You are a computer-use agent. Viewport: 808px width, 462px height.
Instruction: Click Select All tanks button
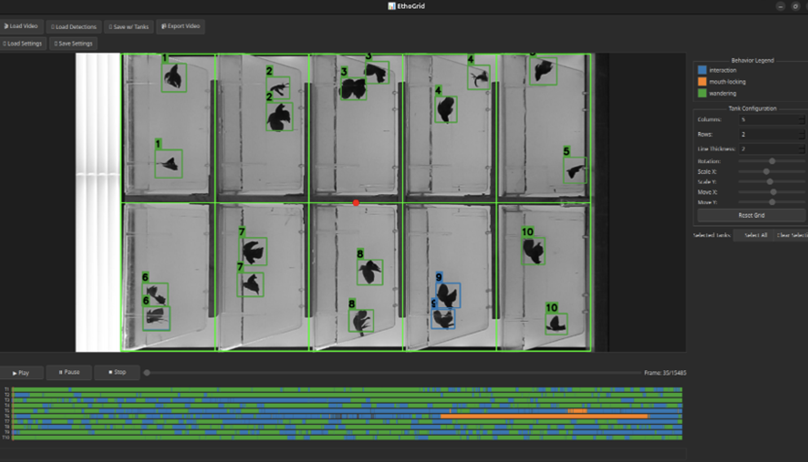(x=756, y=236)
